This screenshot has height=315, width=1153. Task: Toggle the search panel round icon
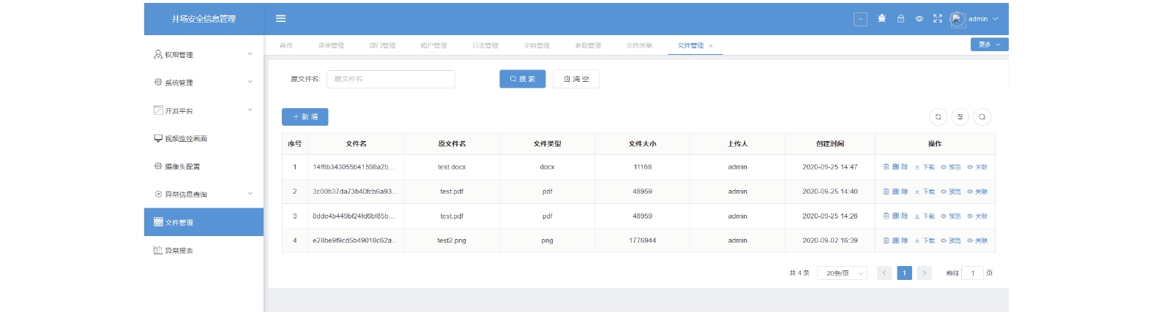click(982, 117)
